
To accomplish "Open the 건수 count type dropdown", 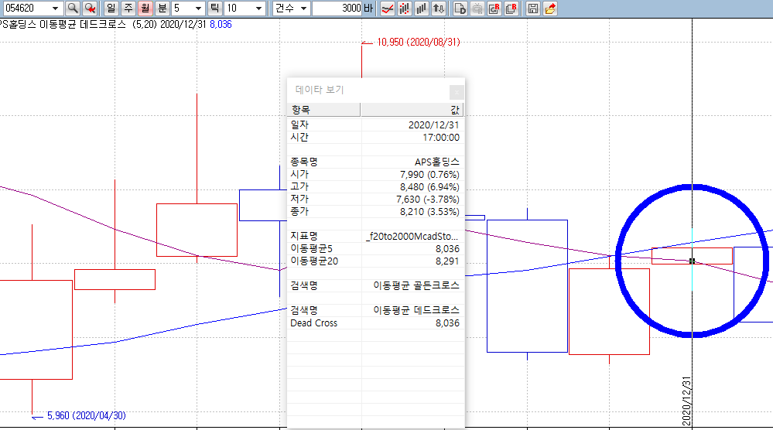I will click(304, 9).
